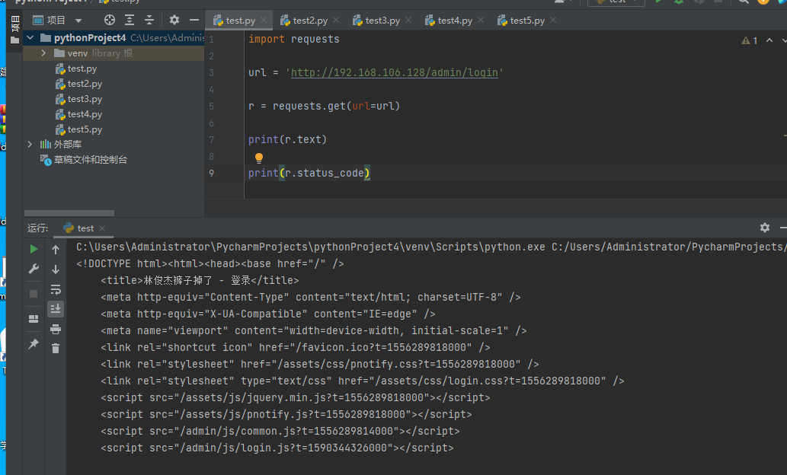Screen dimensions: 787x475
Task: Open run configuration wrench icon
Action: [x=34, y=269]
